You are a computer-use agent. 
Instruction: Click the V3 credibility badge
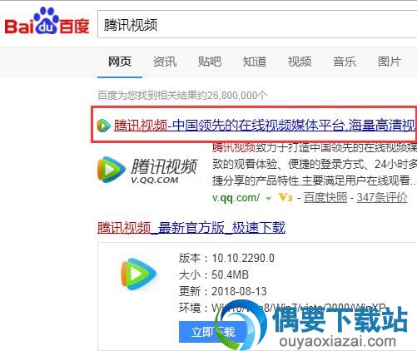[285, 198]
